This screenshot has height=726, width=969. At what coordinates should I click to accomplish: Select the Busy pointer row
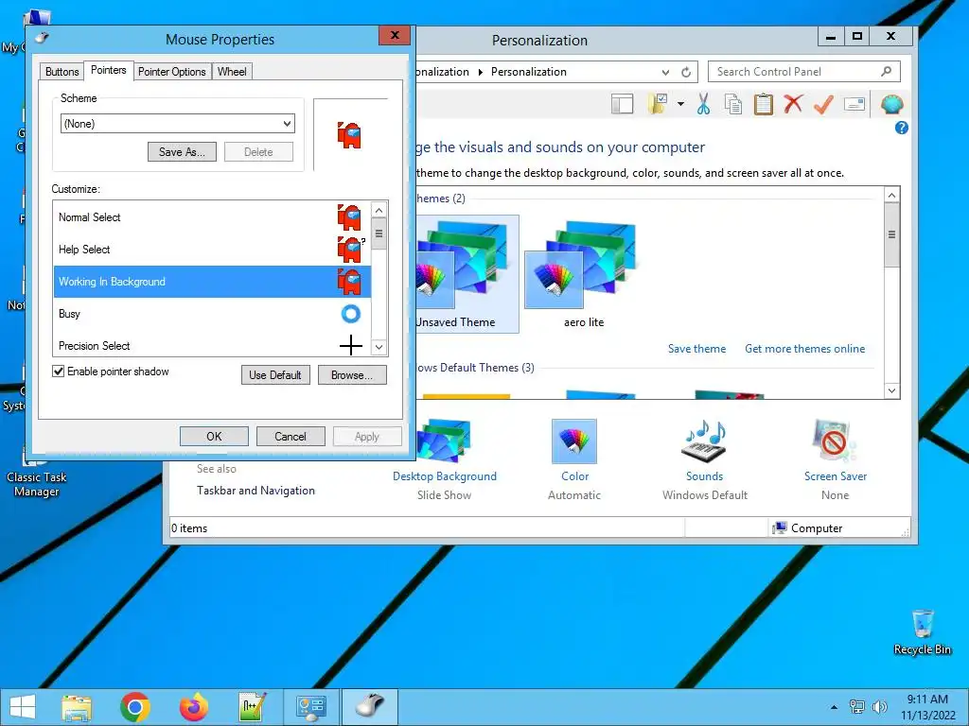(x=212, y=314)
